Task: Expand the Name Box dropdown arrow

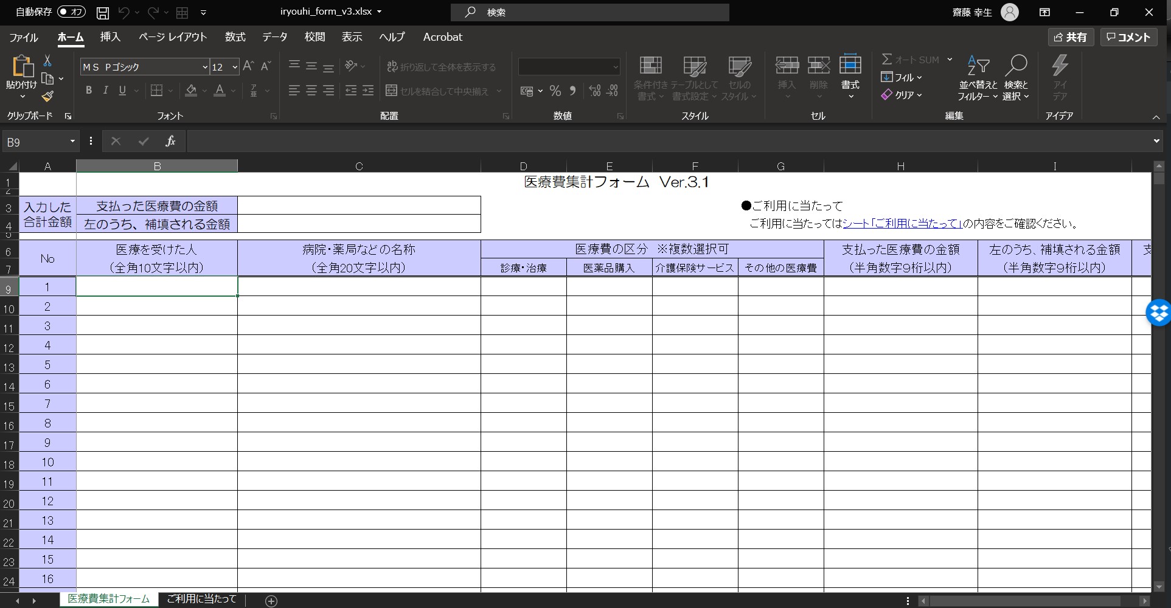Action: point(72,141)
